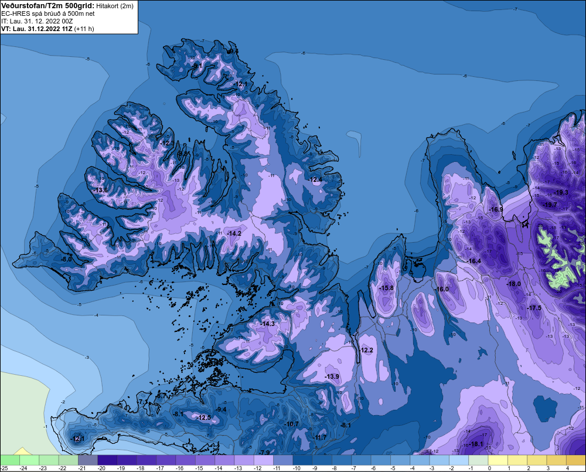The image size is (586, 472).
Task: Click the -18.0 temperature label
Action: (513, 284)
